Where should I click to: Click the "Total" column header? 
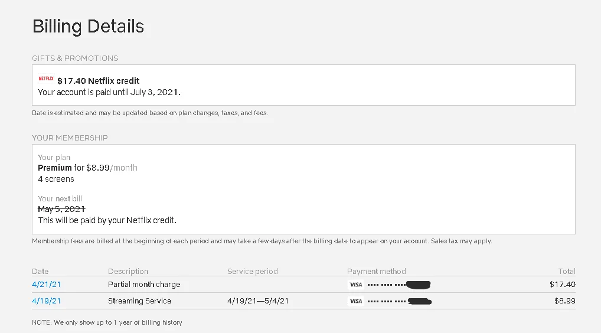pos(567,272)
